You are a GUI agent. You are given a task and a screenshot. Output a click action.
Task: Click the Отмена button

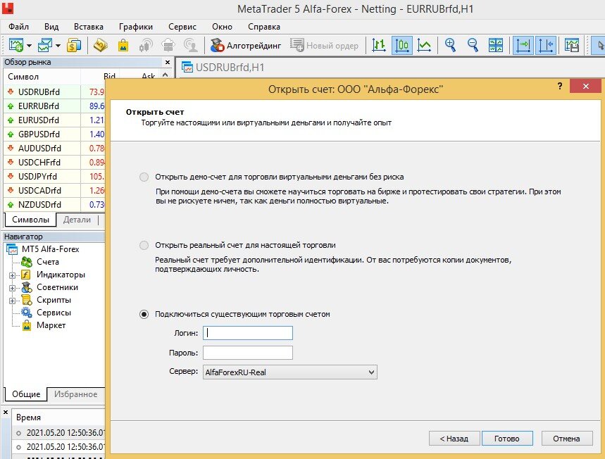pos(567,439)
